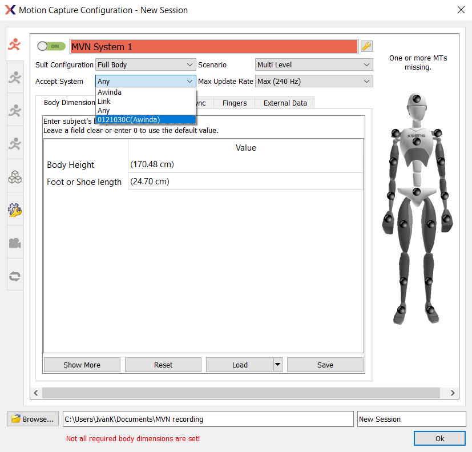Open the second MVN system runner tab
The image size is (472, 452).
coord(15,78)
